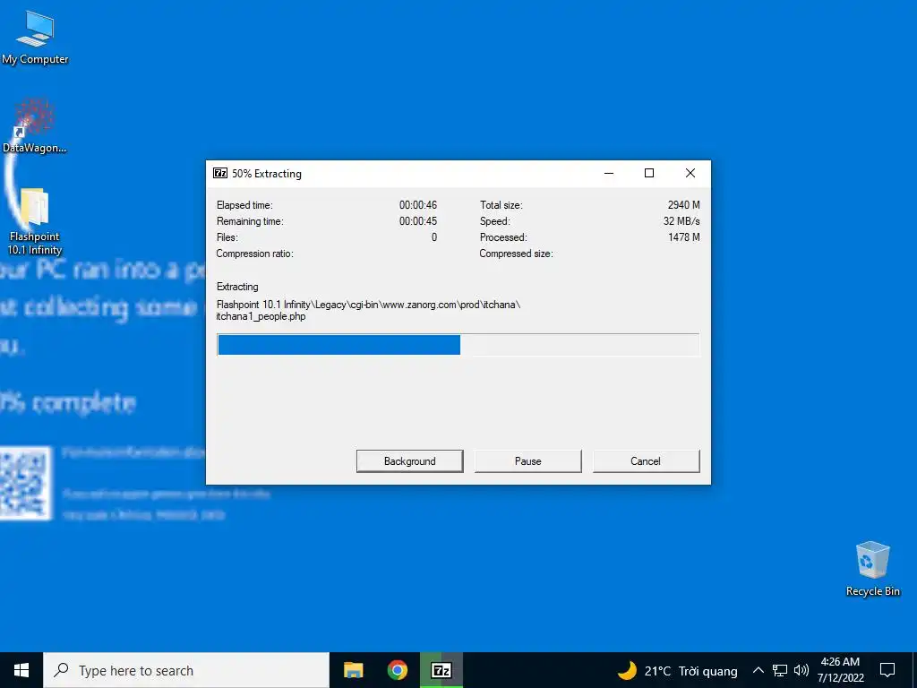Viewport: 917px width, 688px height.
Task: Show hidden system tray icons
Action: 758,670
